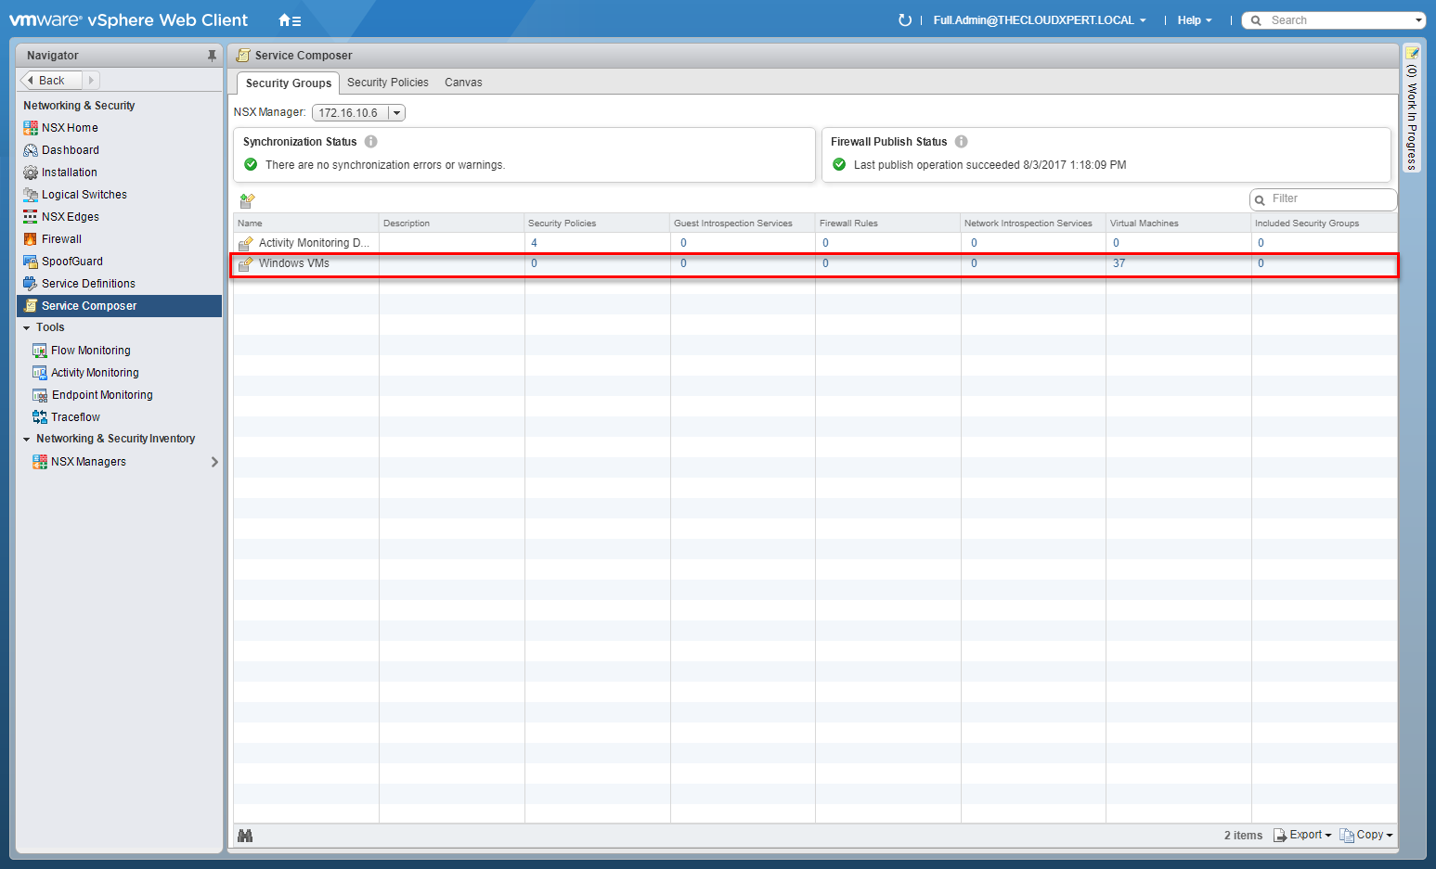Click in the Filter input field
Screen dimensions: 1436x869
click(x=1328, y=199)
